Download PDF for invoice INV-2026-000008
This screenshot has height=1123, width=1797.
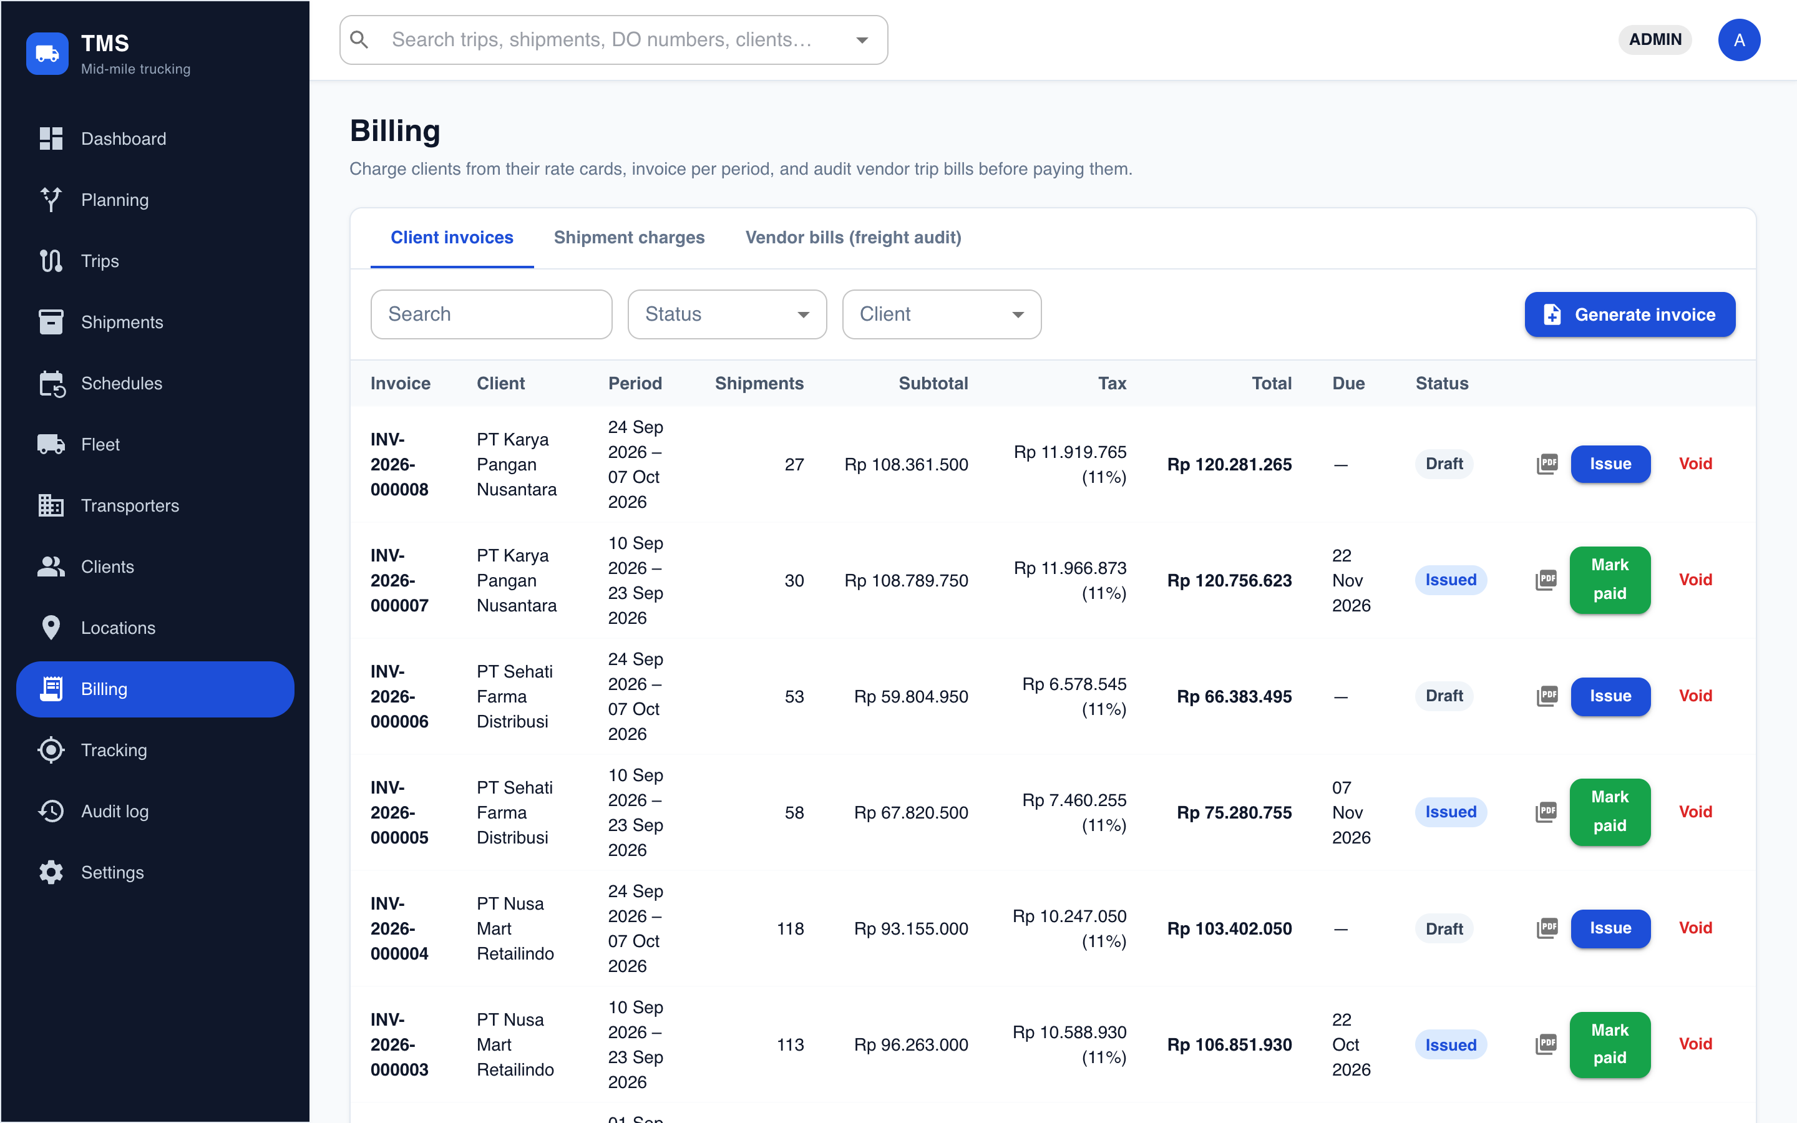pos(1547,464)
